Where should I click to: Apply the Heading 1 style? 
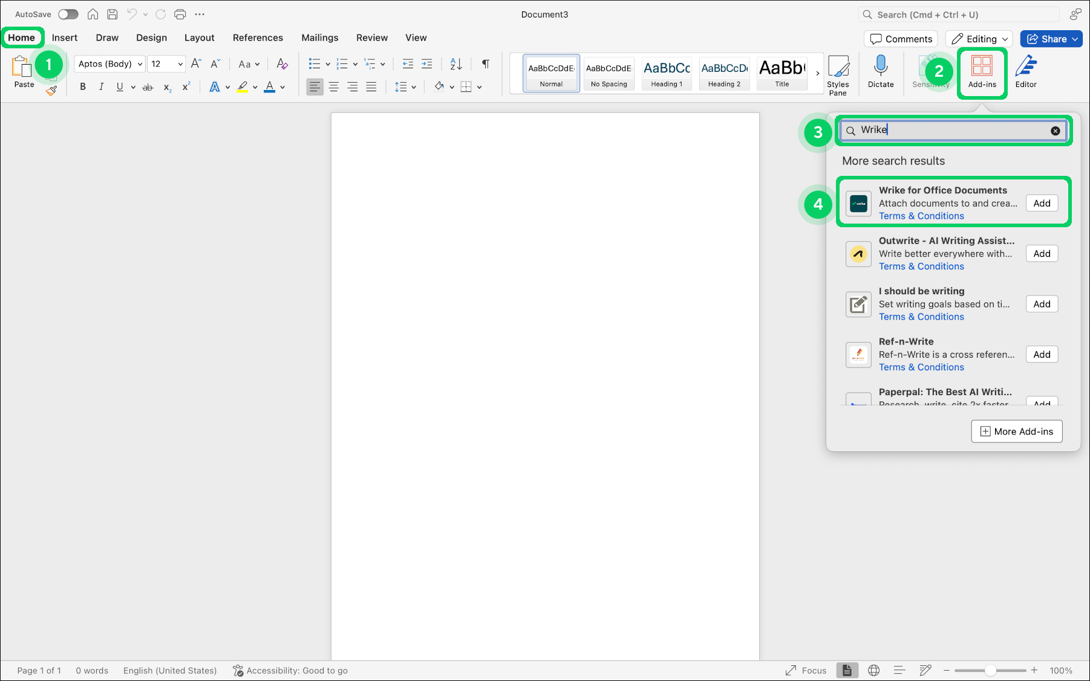click(x=666, y=73)
